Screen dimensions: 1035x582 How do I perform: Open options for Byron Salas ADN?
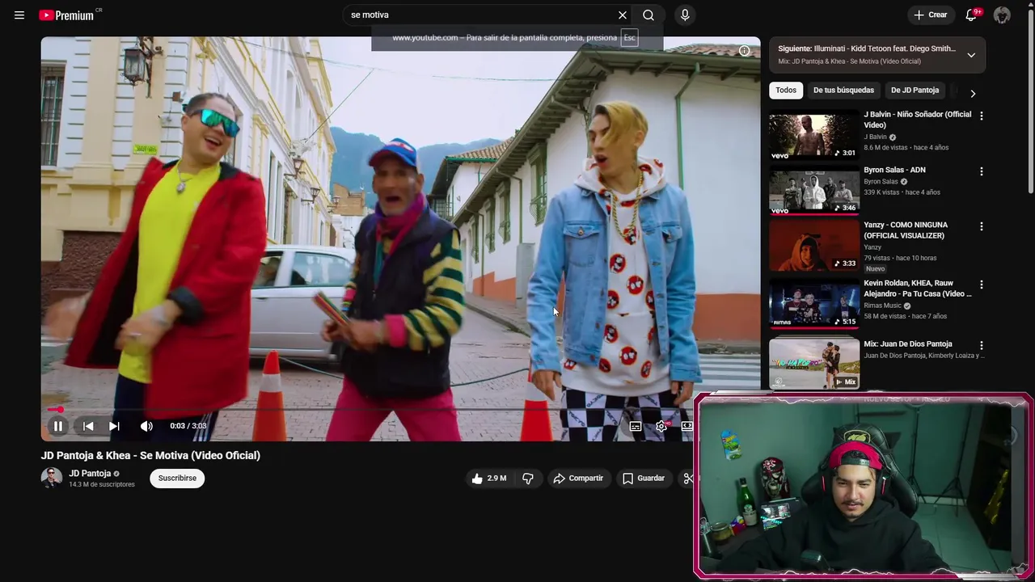point(982,171)
